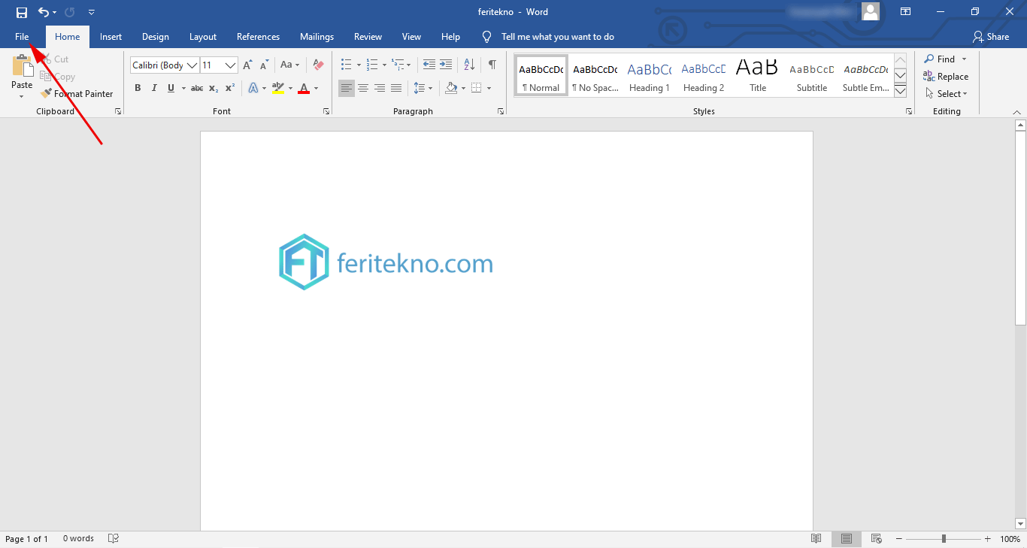Increase font size with Grow Font icon

click(247, 65)
